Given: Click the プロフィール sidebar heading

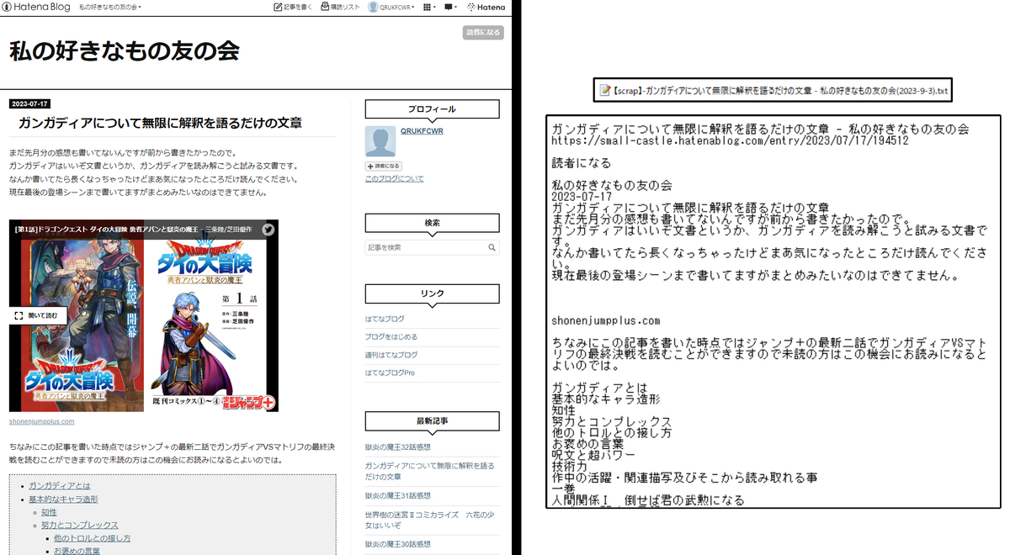Looking at the screenshot, I should [x=432, y=109].
